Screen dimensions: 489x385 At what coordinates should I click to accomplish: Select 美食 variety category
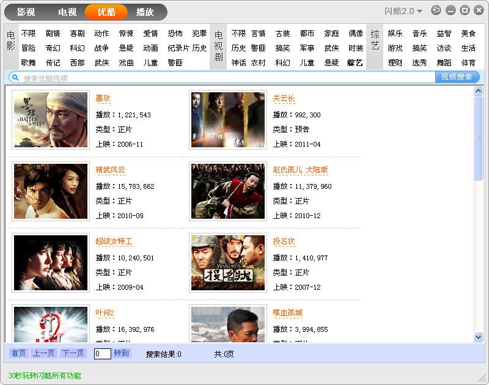(x=468, y=34)
